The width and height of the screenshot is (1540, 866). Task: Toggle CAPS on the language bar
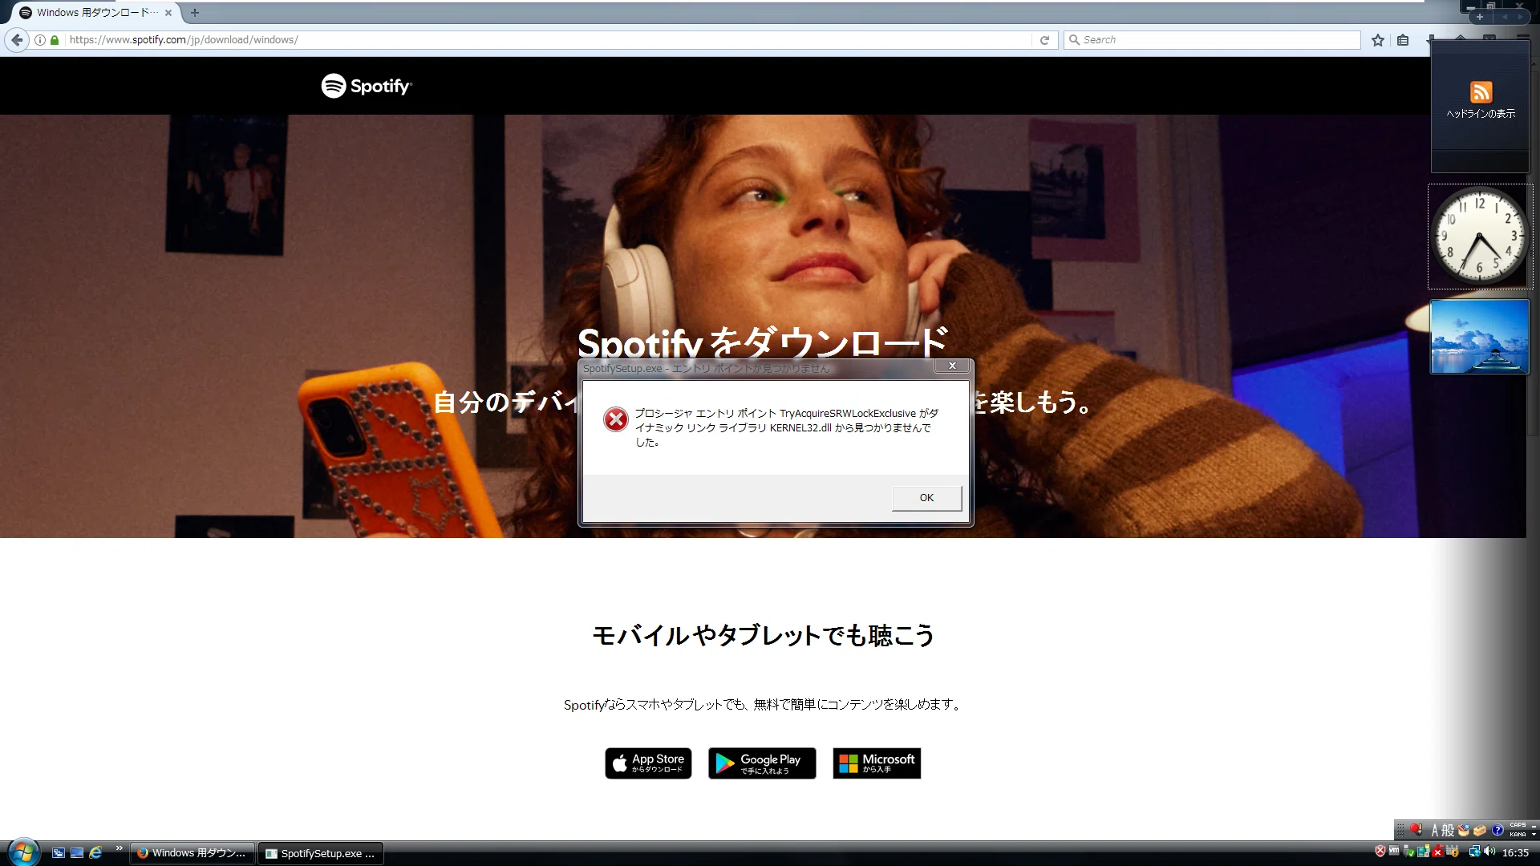click(x=1518, y=825)
